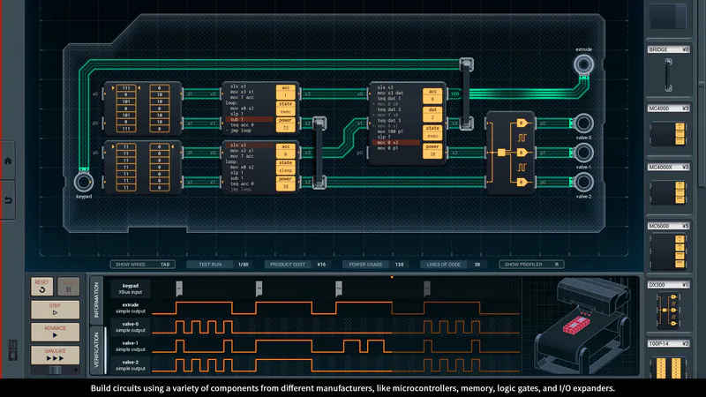The height and width of the screenshot is (397, 706).
Task: Select the DX300 expander chip on the board
Action: 510,153
